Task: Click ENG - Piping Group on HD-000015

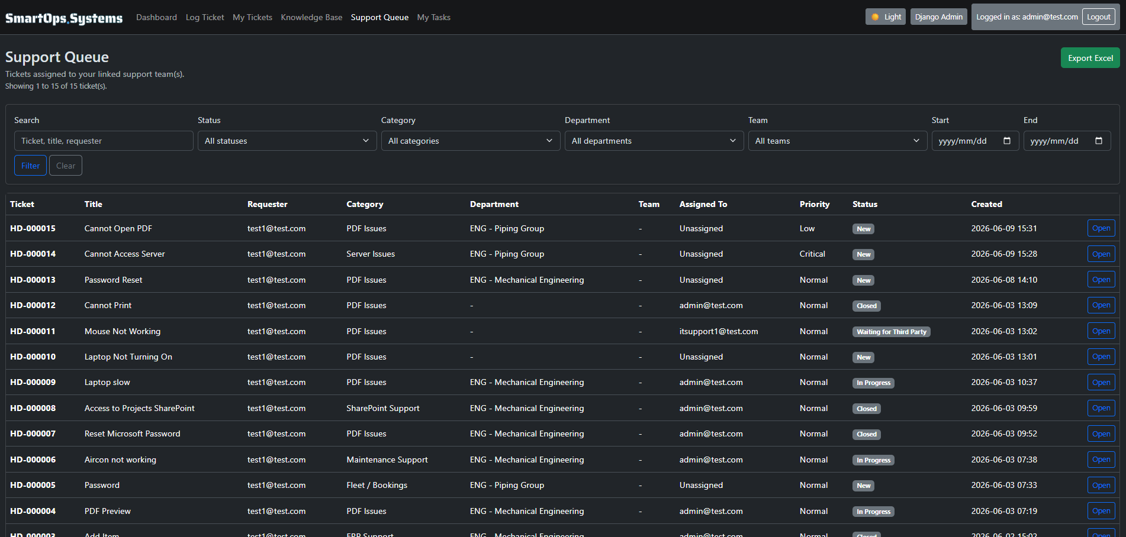Action: (507, 228)
